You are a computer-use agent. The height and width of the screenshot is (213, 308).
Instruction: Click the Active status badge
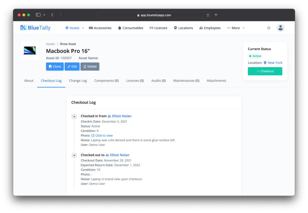(255, 56)
